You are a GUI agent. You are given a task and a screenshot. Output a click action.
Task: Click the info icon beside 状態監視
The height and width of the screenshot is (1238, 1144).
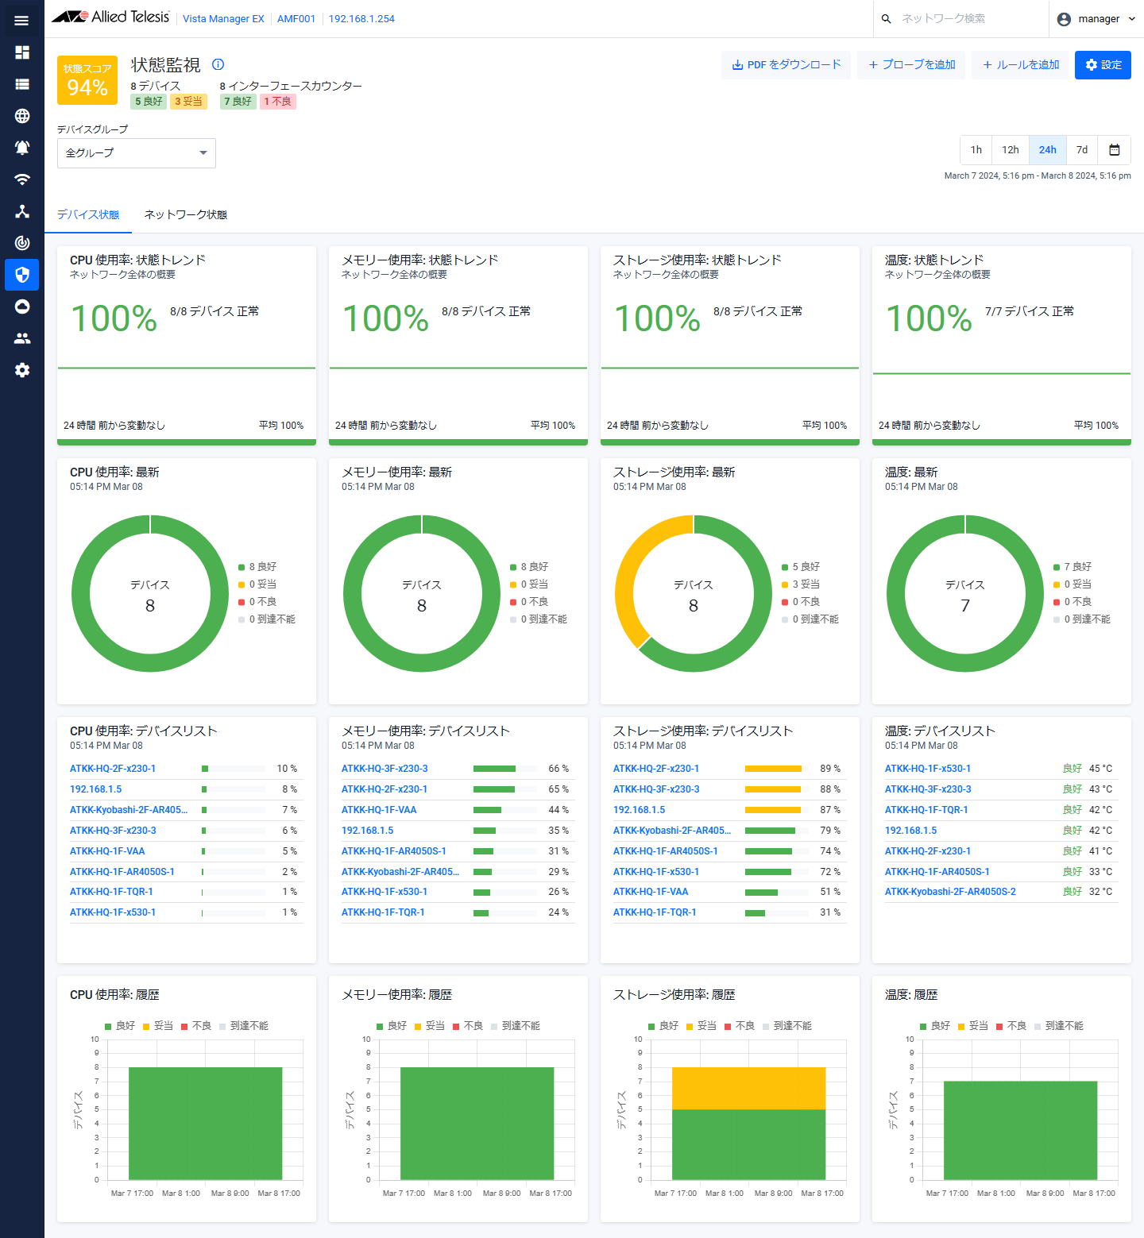pyautogui.click(x=218, y=64)
